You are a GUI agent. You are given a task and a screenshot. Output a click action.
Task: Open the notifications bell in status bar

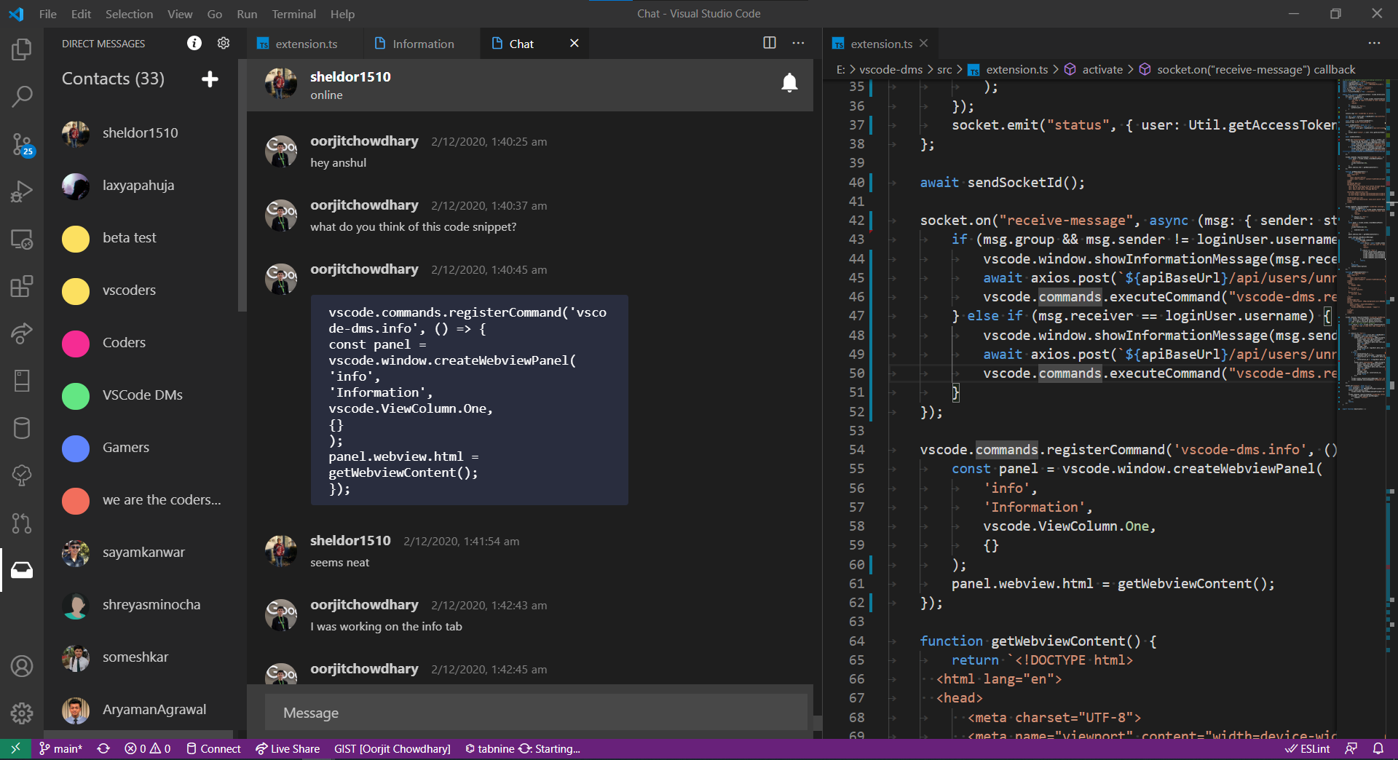(x=1378, y=749)
